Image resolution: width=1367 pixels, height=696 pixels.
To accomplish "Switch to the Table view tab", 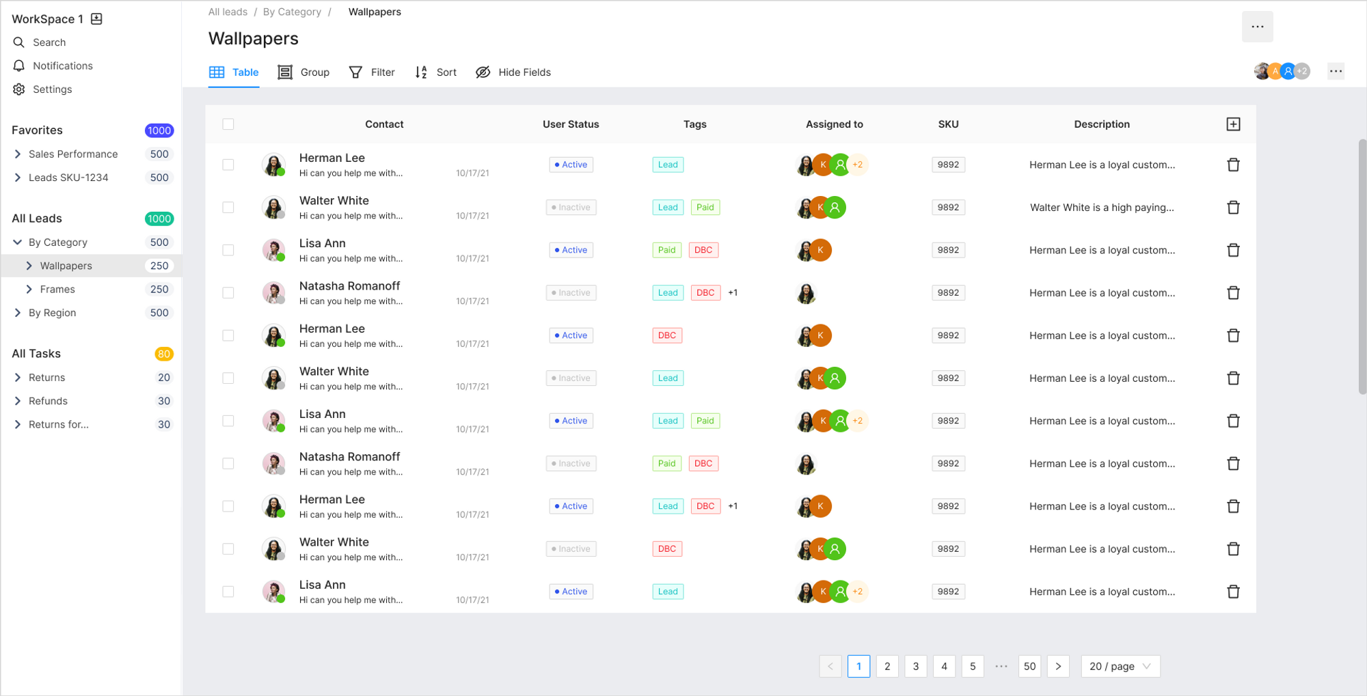I will (x=234, y=72).
